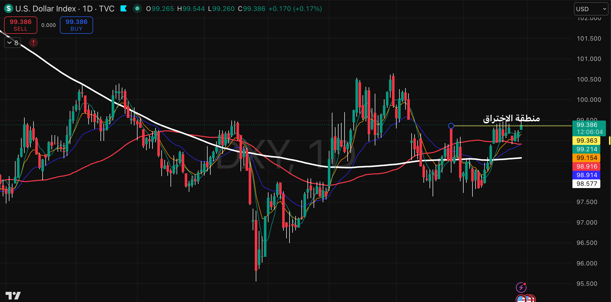Select the blue circle anchor of the yellow line
The width and height of the screenshot is (611, 302).
point(451,126)
